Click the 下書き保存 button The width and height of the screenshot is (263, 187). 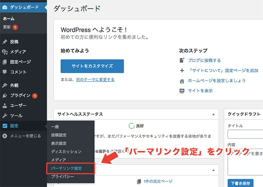click(x=240, y=183)
